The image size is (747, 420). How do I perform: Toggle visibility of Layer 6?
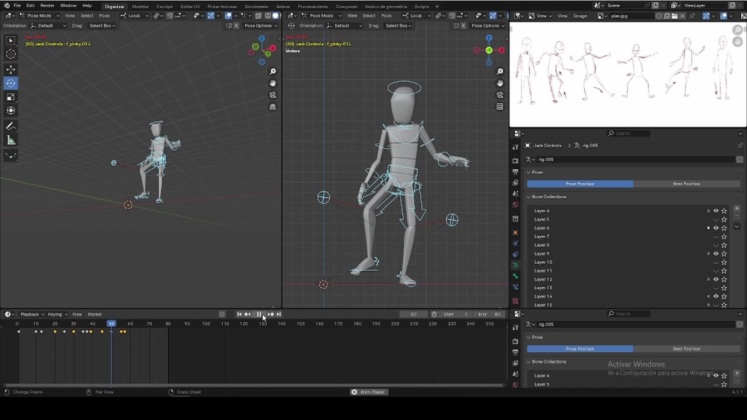point(716,228)
